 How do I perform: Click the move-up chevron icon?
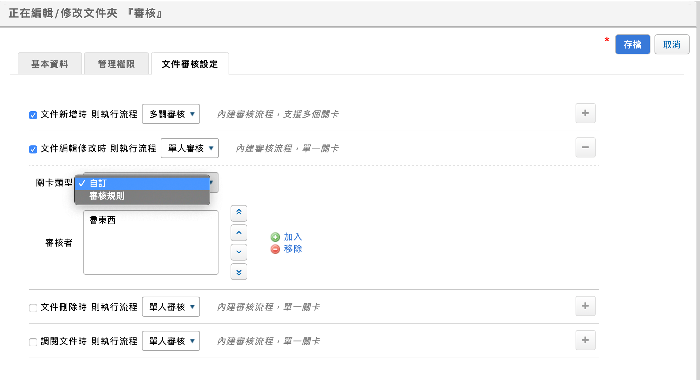point(239,233)
